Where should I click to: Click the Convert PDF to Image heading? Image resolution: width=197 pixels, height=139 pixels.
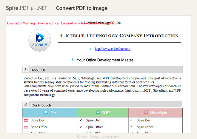[x=82, y=8]
